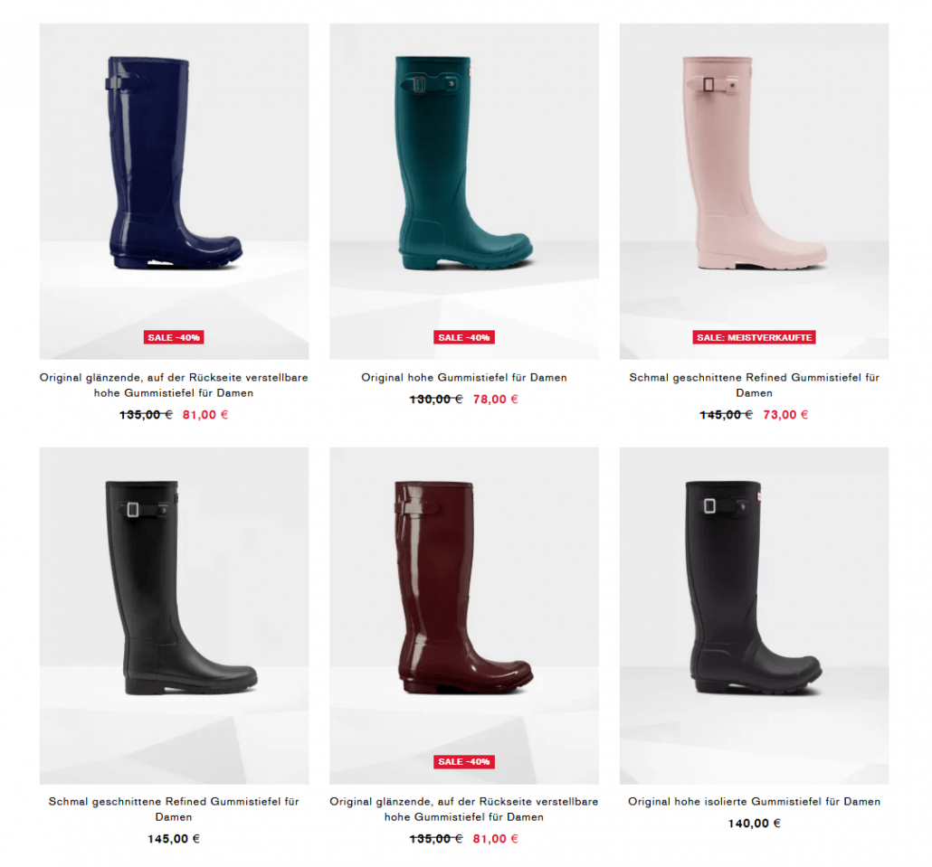Click the SALE -40% badge on burgundy boot
Screen dimensions: 932x867
[x=464, y=761]
